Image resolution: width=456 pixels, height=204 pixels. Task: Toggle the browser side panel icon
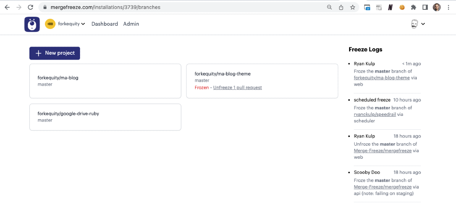425,8
